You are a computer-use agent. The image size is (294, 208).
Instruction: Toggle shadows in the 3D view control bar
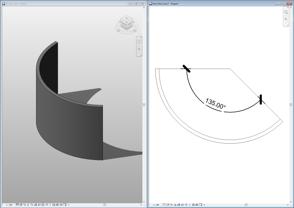[x=28, y=204]
